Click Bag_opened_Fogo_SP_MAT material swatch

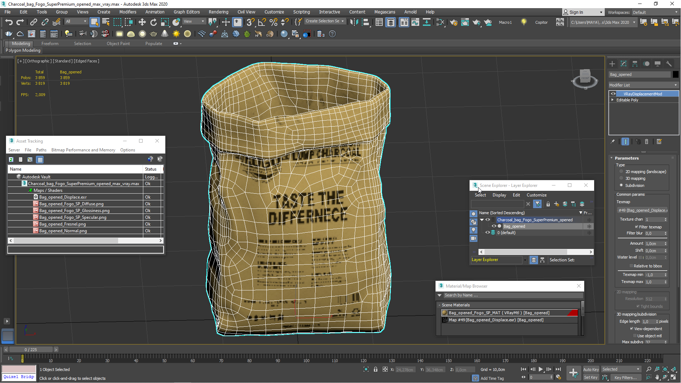pyautogui.click(x=445, y=312)
